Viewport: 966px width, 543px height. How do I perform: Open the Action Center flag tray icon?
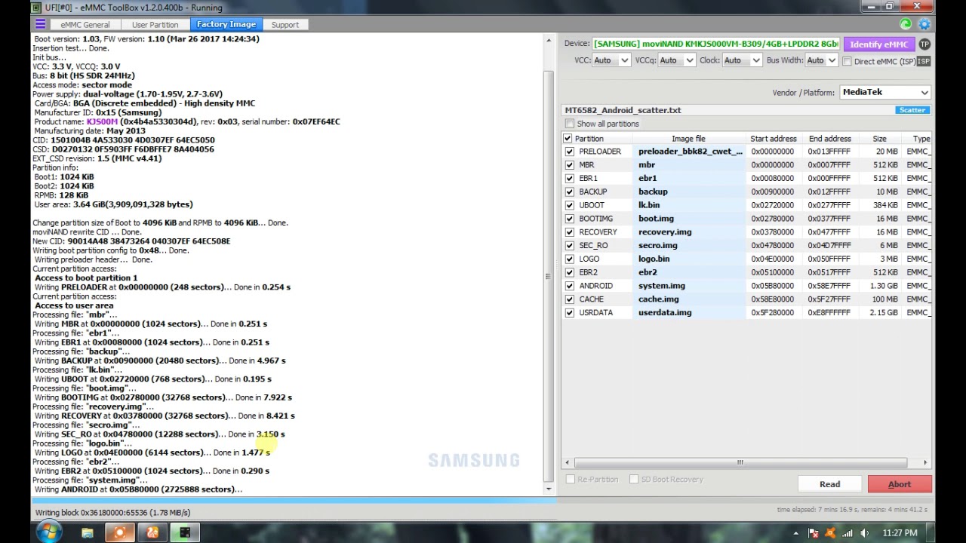coord(814,533)
